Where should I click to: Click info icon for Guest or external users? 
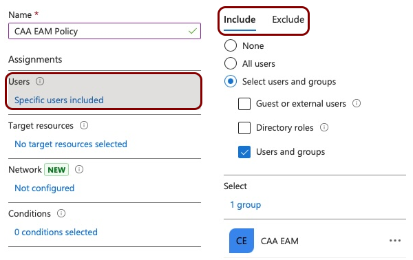pyautogui.click(x=357, y=103)
